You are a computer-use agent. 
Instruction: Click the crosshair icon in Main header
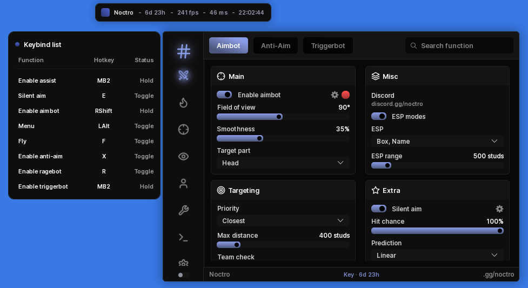pos(221,77)
